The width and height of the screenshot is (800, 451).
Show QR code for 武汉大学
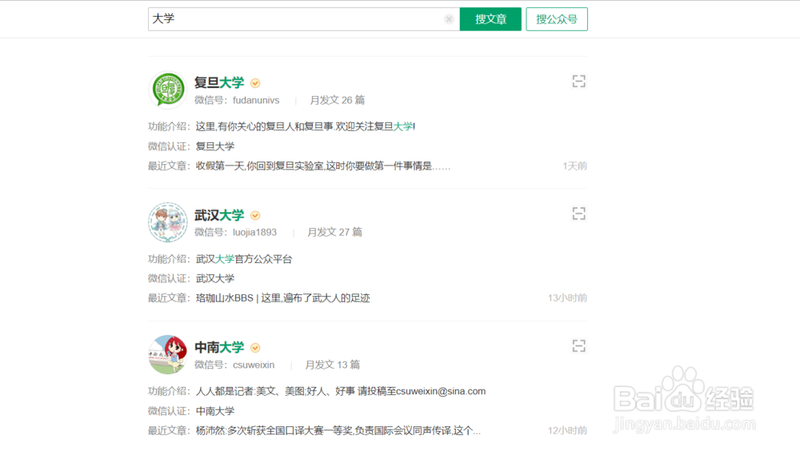click(578, 214)
